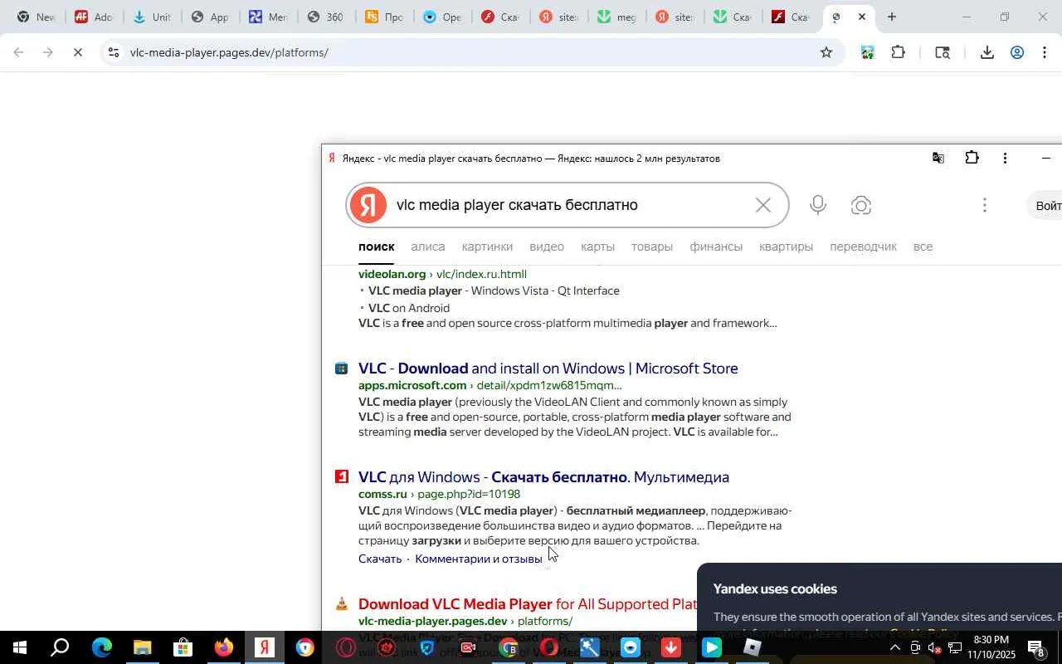Open the Windows Start menu

[18, 647]
